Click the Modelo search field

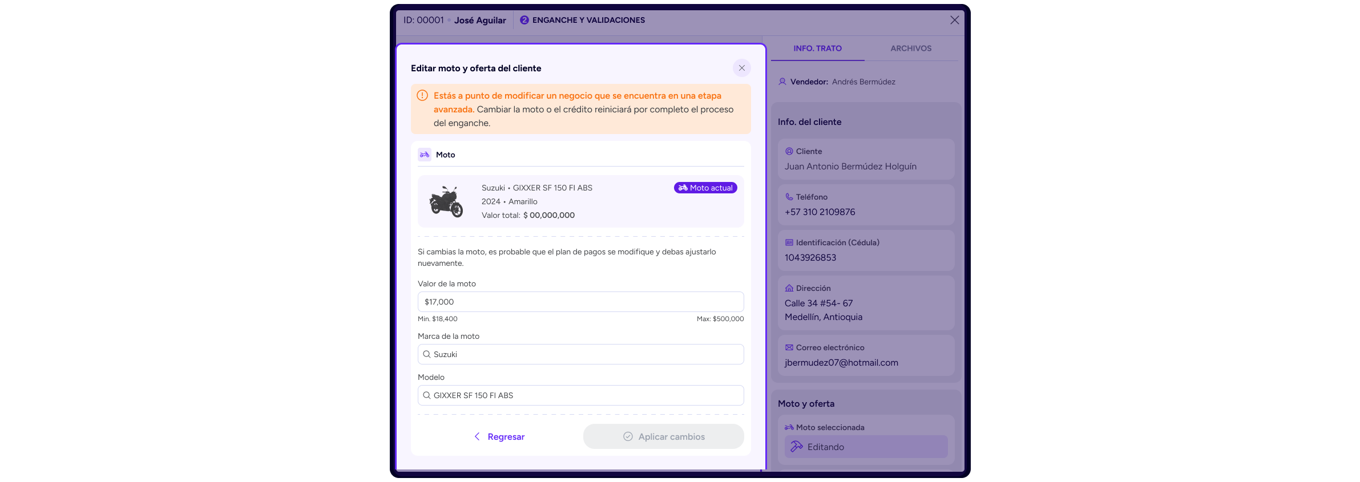pyautogui.click(x=580, y=395)
